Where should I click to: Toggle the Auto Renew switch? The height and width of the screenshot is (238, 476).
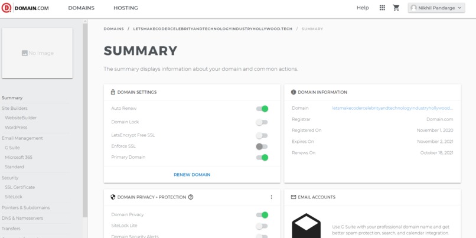(262, 109)
